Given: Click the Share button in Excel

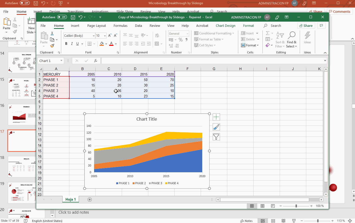Looking at the screenshot, I should pyautogui.click(x=306, y=26).
